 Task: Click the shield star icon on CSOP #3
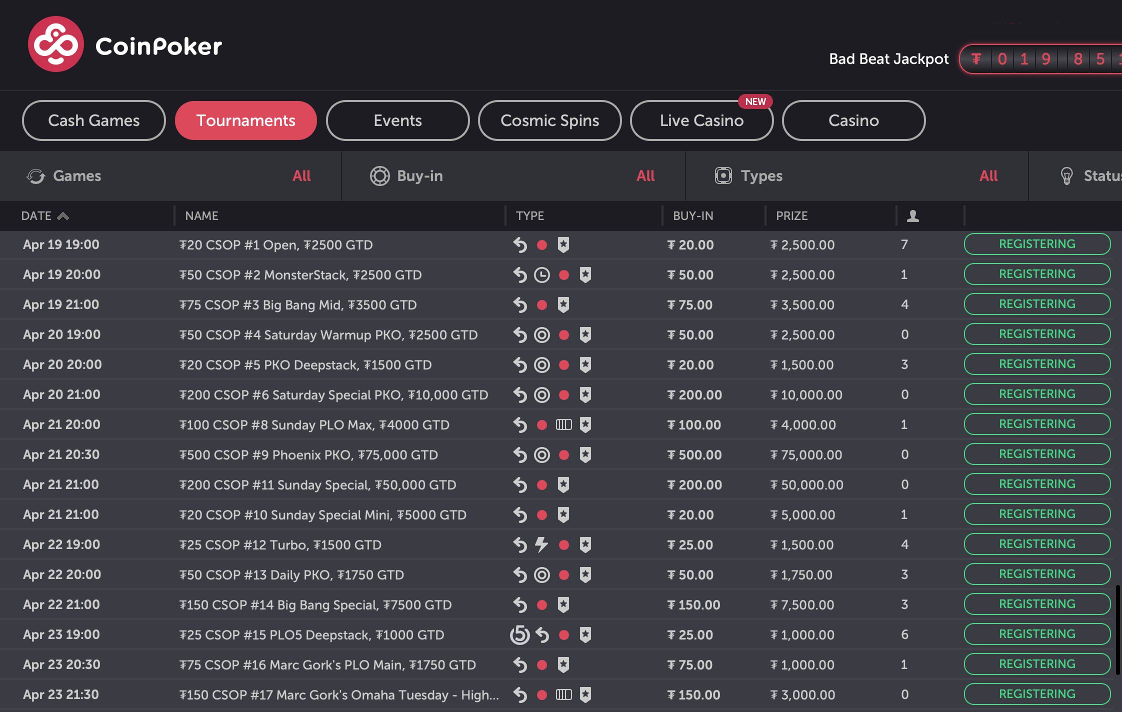pos(563,304)
